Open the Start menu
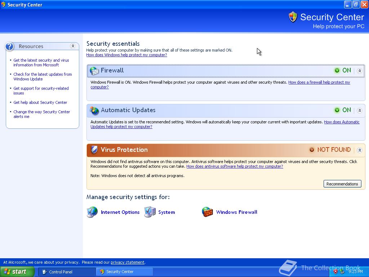Image resolution: width=369 pixels, height=277 pixels. click(x=17, y=272)
